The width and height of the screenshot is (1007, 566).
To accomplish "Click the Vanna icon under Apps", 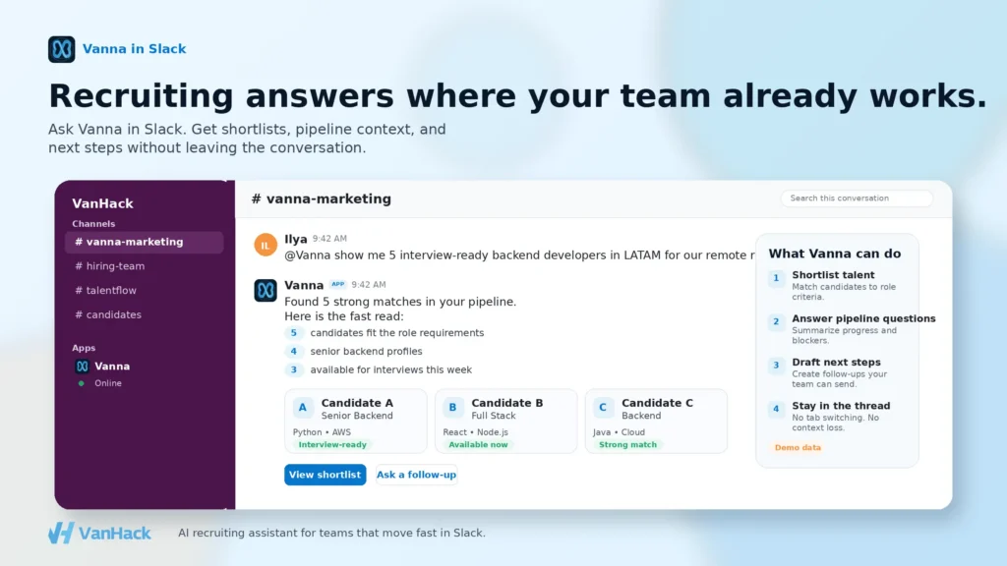I will pyautogui.click(x=82, y=367).
